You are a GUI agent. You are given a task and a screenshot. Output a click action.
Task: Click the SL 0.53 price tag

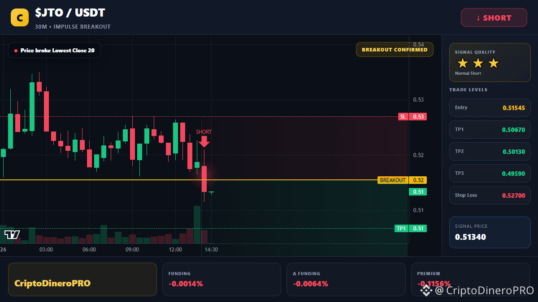(412, 117)
